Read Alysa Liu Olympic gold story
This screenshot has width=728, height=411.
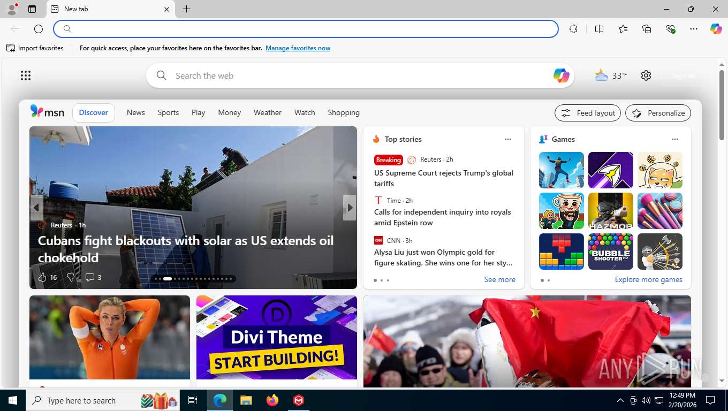(443, 257)
